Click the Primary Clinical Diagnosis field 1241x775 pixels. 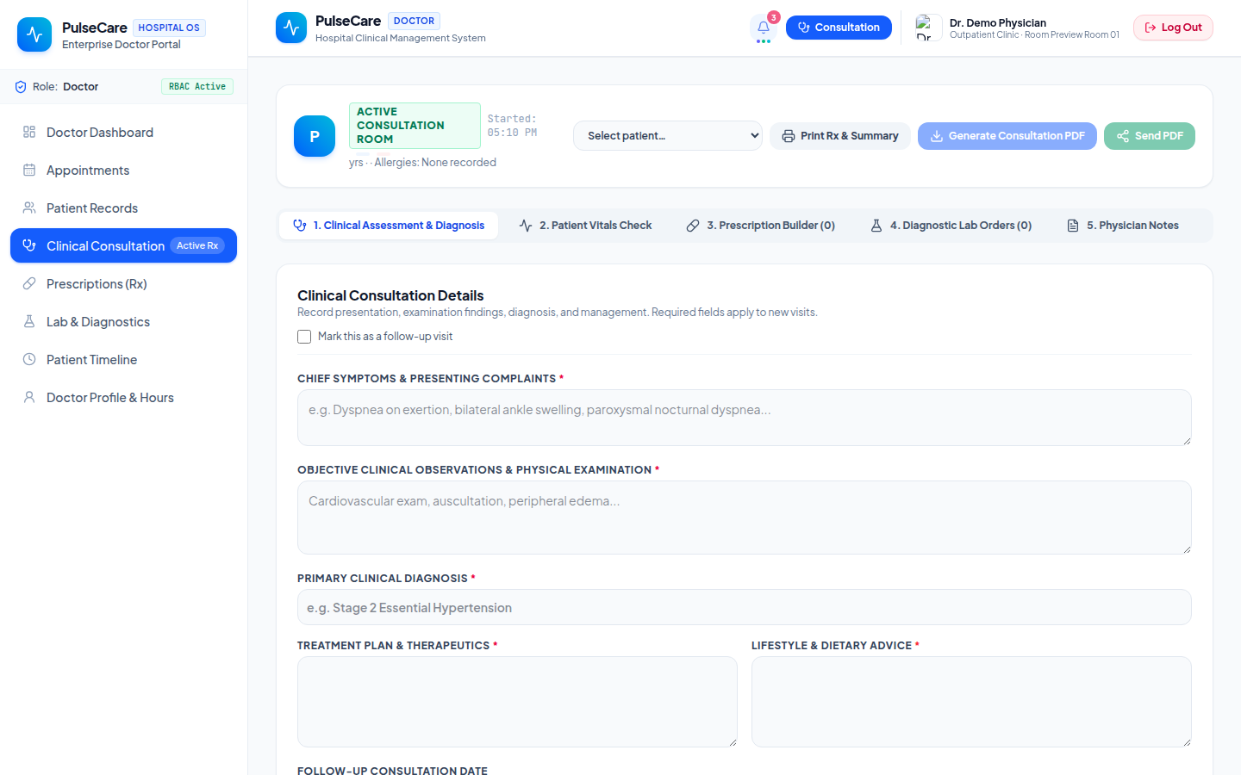745,607
